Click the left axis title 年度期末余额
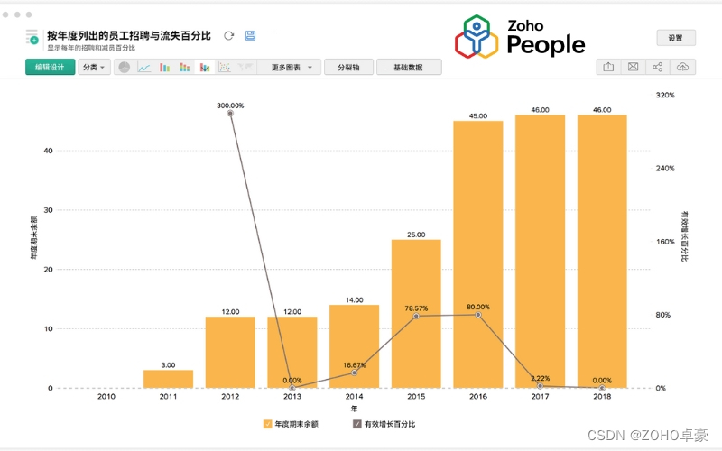 (x=33, y=238)
